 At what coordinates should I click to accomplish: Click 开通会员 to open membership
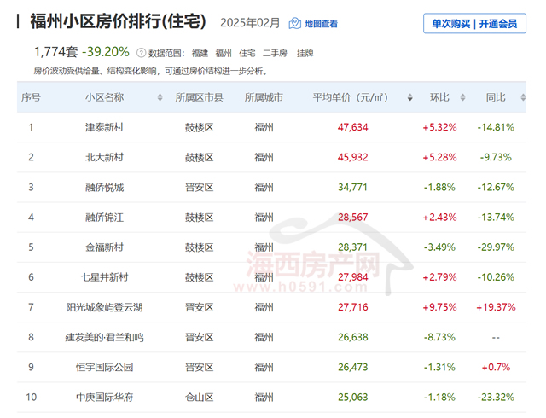click(x=498, y=24)
